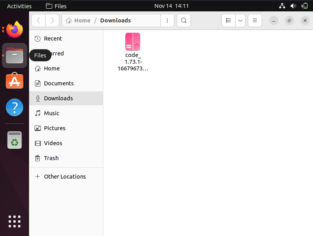Open Videos in the sidebar
313x236 pixels.
(66, 143)
